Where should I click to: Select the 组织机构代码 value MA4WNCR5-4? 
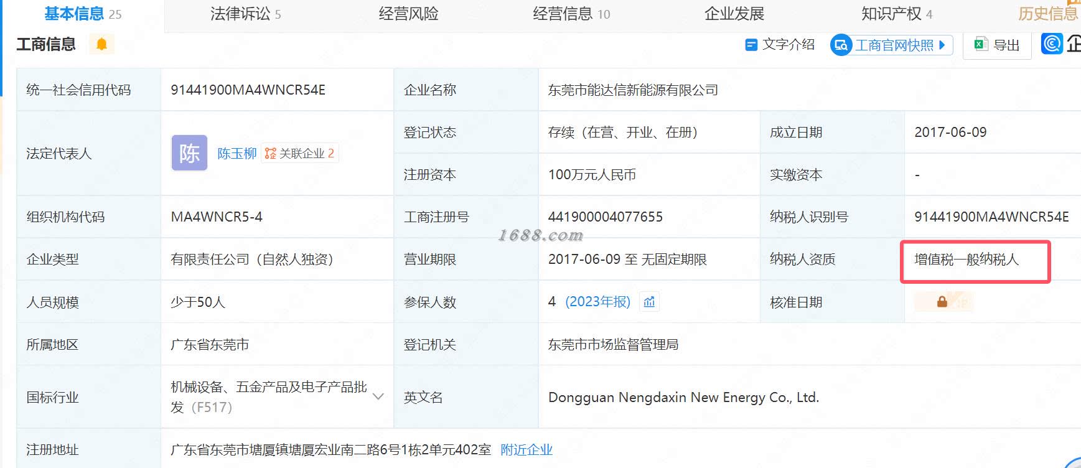coord(217,217)
